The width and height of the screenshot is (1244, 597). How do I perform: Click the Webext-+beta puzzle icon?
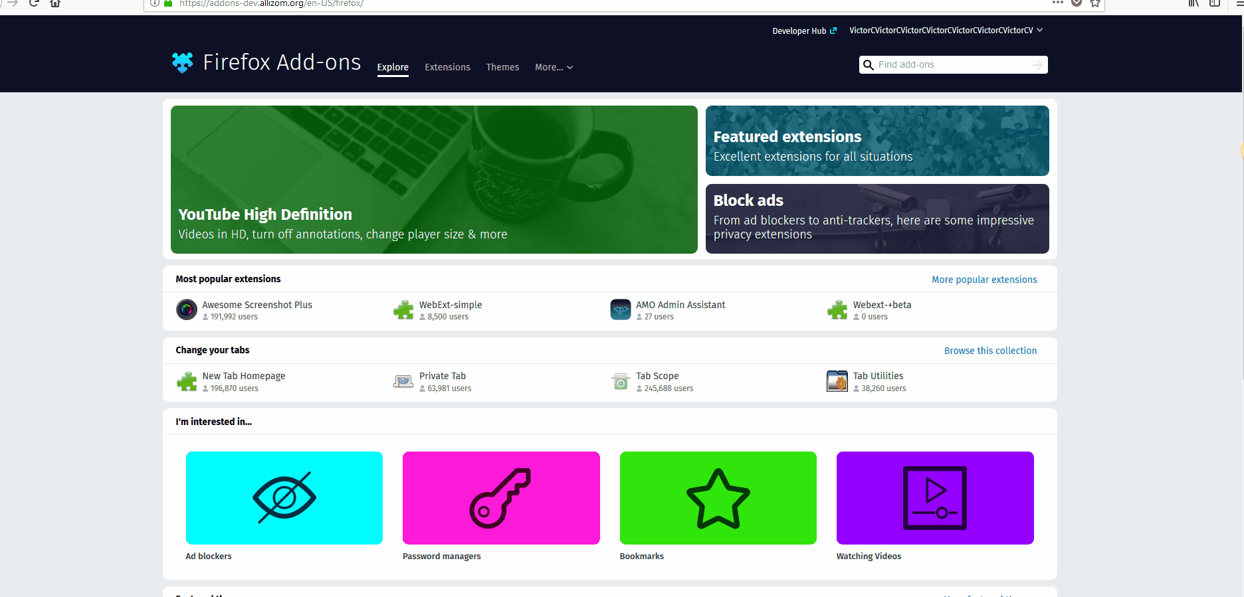[837, 309]
